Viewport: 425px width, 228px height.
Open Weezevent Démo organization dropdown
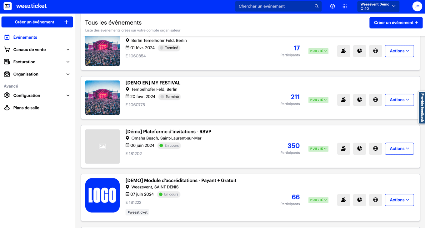(378, 6)
